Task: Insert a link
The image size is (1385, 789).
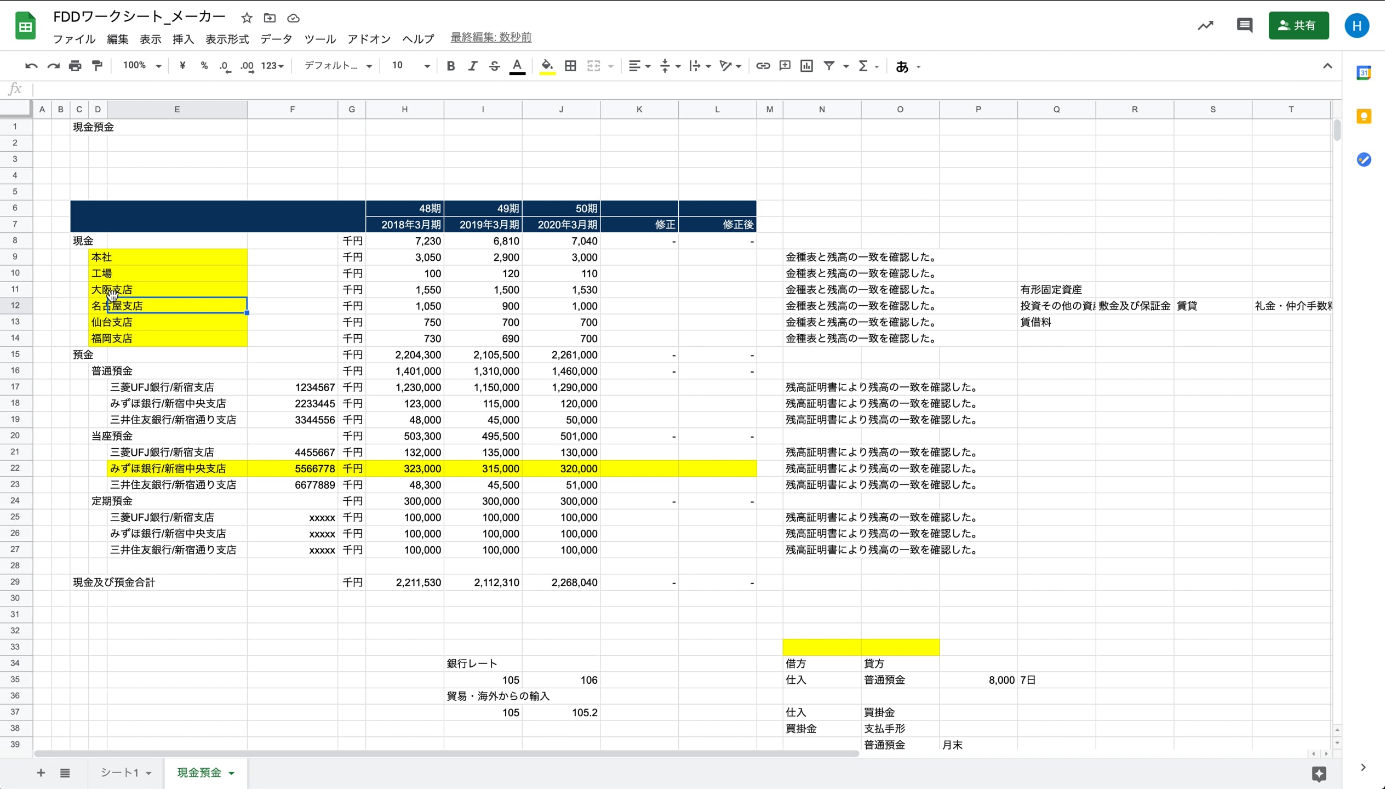Action: (x=762, y=65)
